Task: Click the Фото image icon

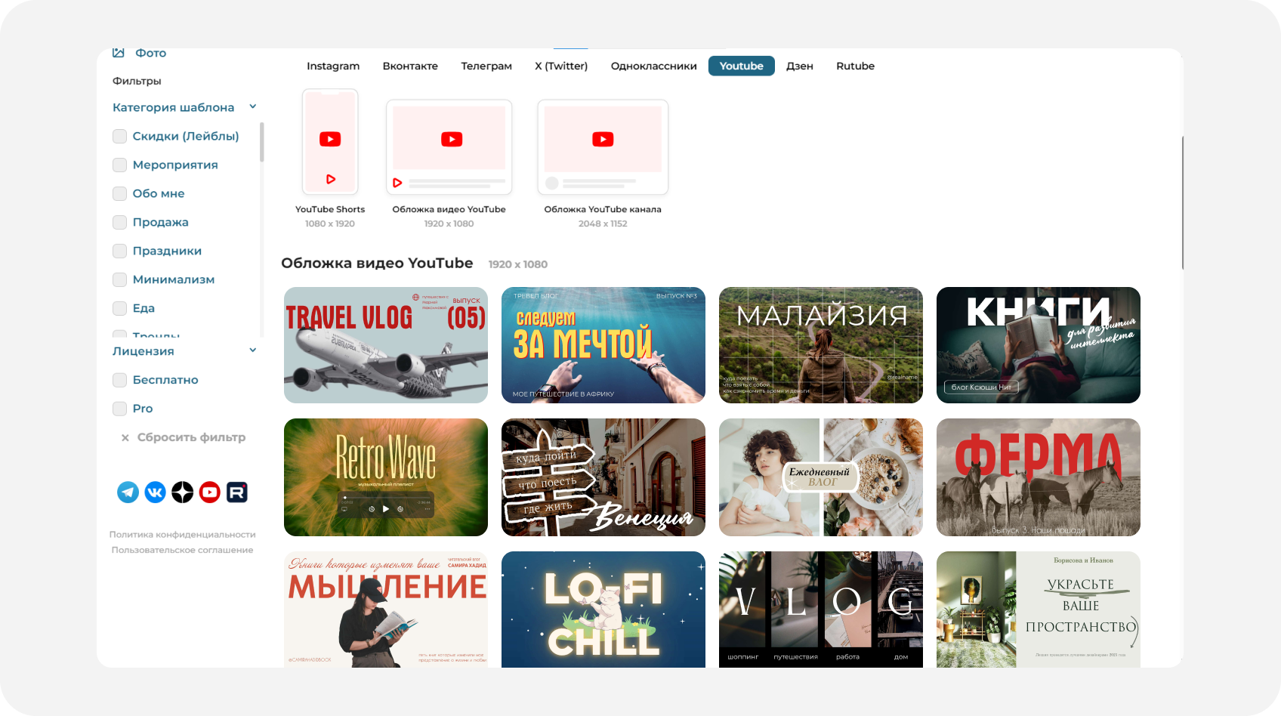Action: click(119, 53)
